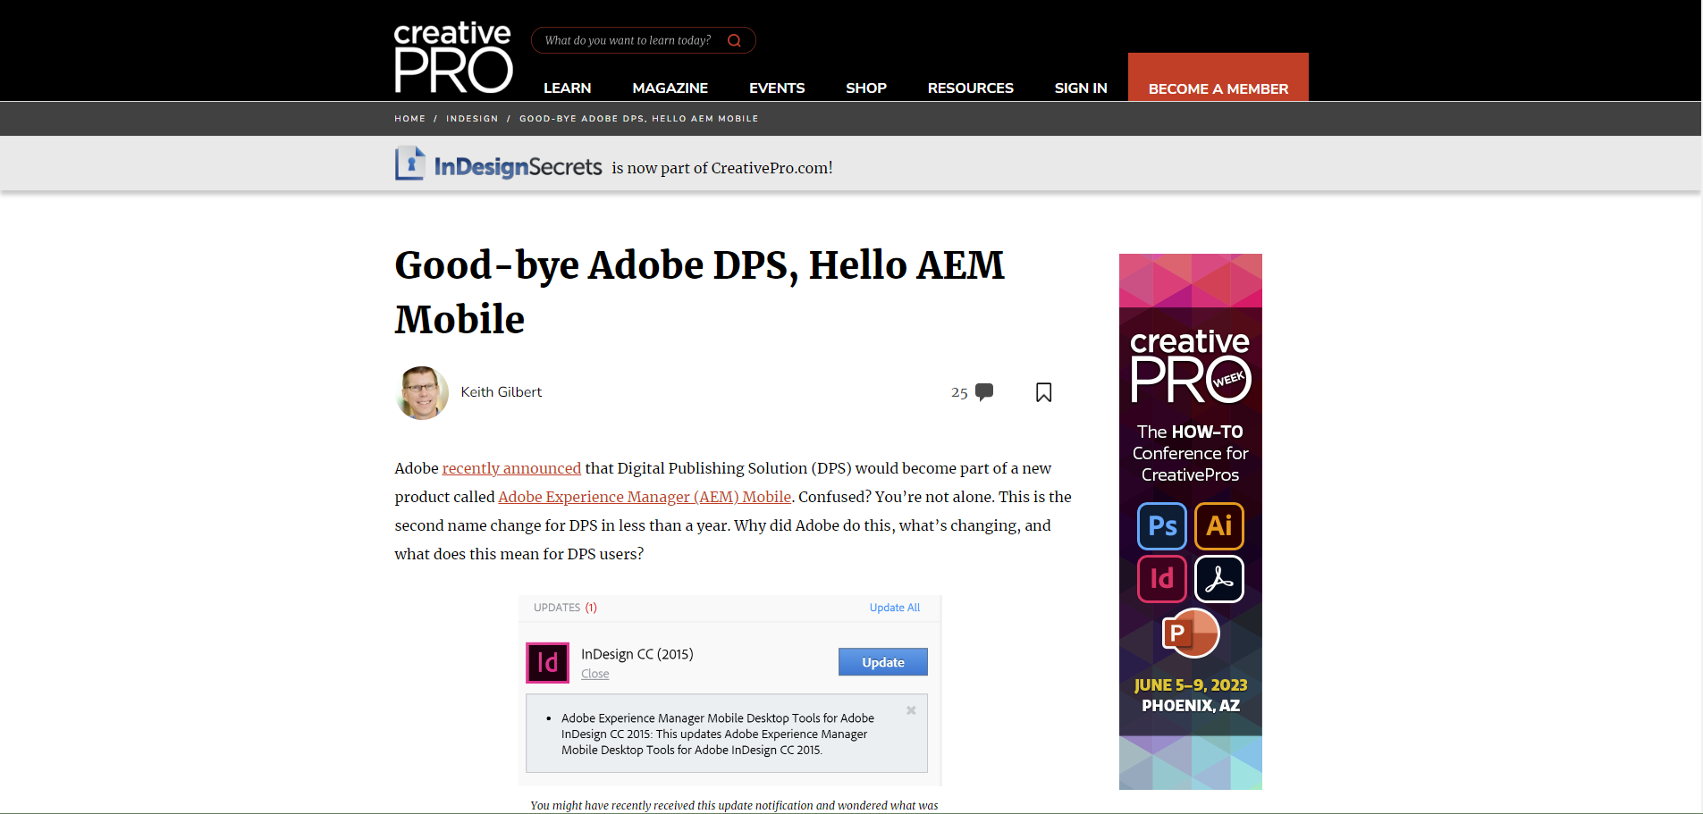Click Update All in the updates screenshot
The width and height of the screenshot is (1703, 814).
pyautogui.click(x=895, y=608)
